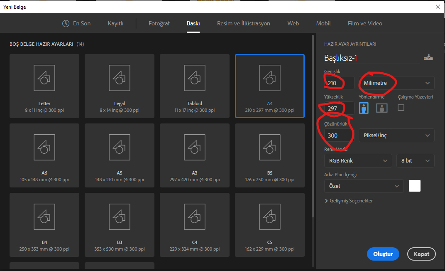The height and width of the screenshot is (271, 445).
Task: Choose the C5 preset document icon
Action: click(x=269, y=217)
